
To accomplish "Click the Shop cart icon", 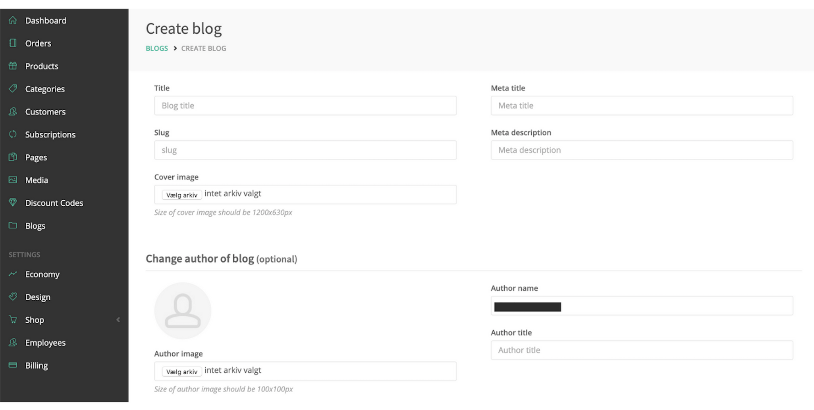I will pyautogui.click(x=13, y=319).
